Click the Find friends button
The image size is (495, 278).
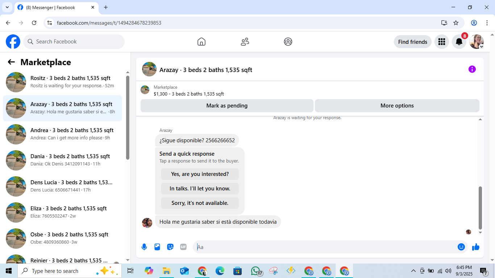pos(413,42)
